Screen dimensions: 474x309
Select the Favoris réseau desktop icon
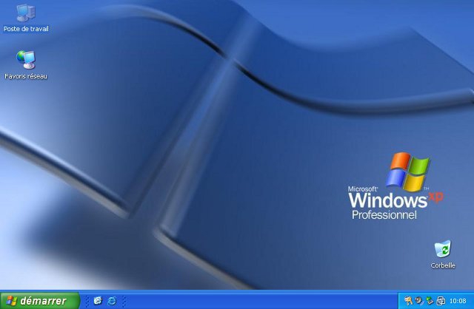26,60
